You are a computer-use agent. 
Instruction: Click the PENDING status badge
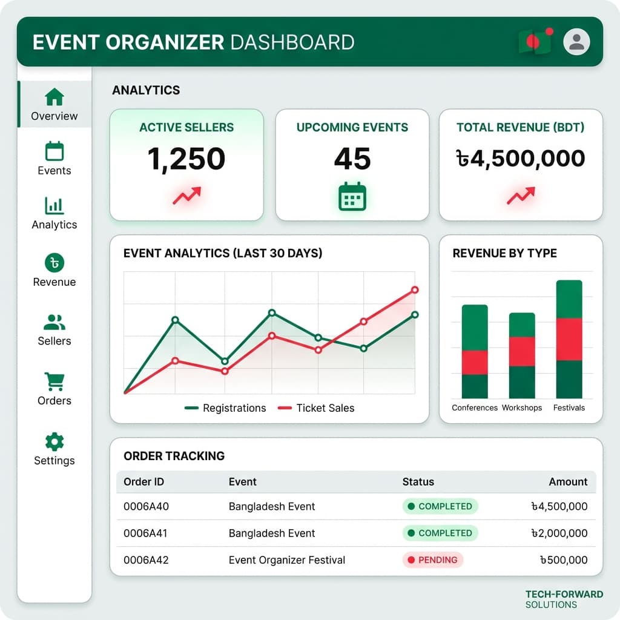coord(433,560)
